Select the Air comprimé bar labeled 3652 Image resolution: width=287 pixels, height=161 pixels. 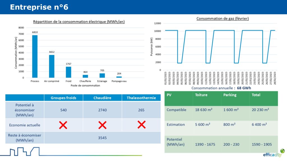click(52, 66)
